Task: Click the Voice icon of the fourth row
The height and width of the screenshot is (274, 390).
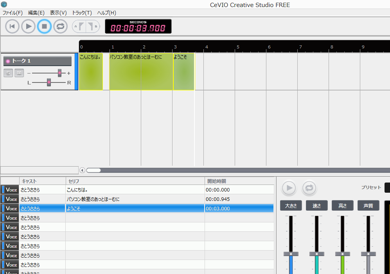Action: click(10, 218)
